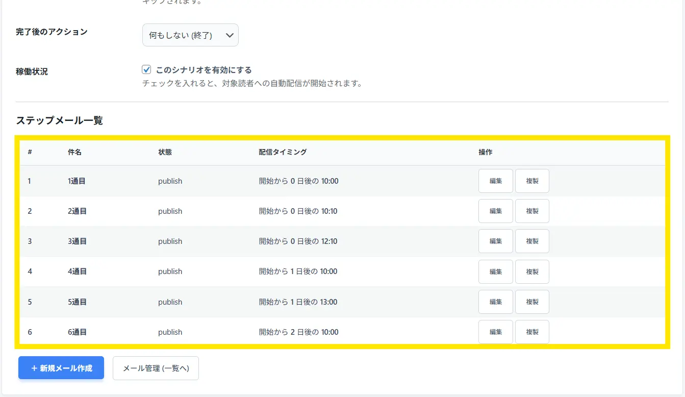
Task: Copy the 4通目 mail using 複製
Action: 532,271
